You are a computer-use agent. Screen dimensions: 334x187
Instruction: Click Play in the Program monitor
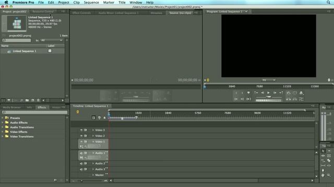pos(268,93)
